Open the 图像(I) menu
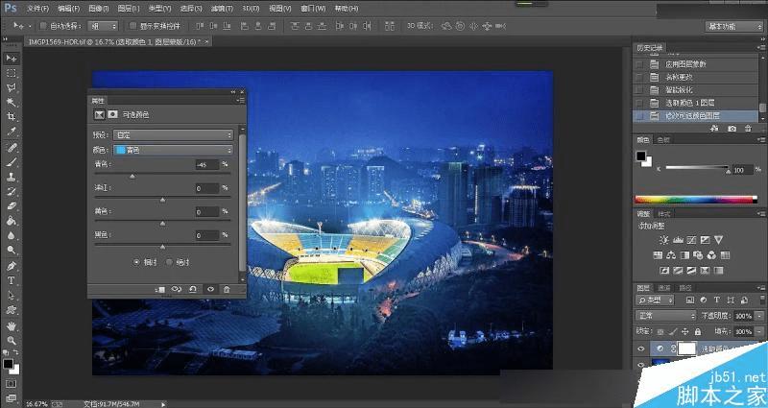 (x=99, y=9)
